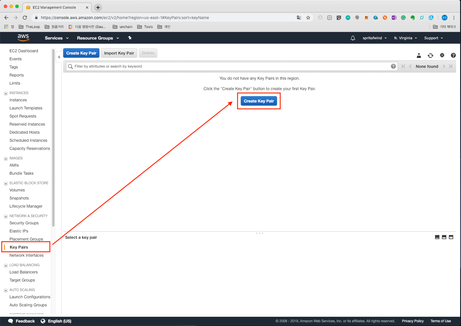Collapse the left navigation sidebar arrow
This screenshot has height=326, width=461.
[59, 57]
